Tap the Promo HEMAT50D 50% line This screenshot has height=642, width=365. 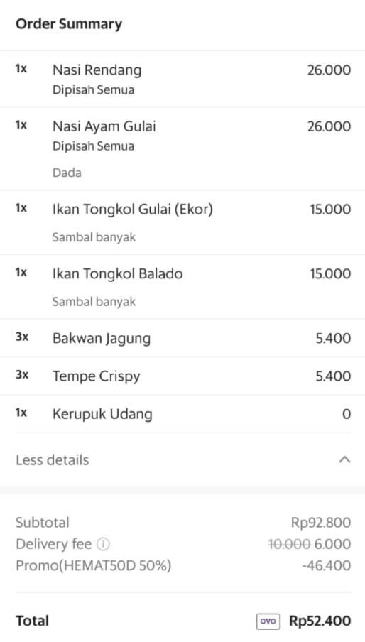[x=93, y=565]
